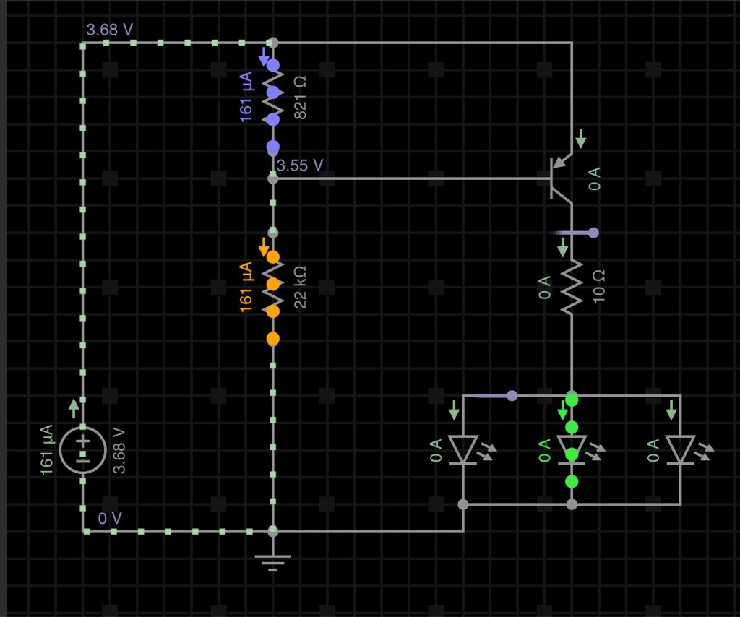Click the 3.68 V label at top-left wire
Viewport: 740px width, 617px height.
110,30
